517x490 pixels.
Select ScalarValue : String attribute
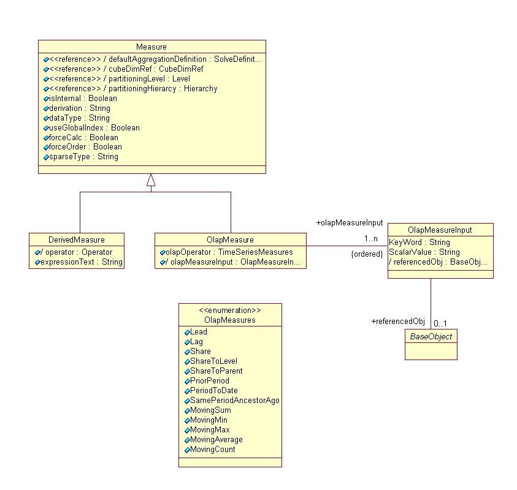[424, 252]
